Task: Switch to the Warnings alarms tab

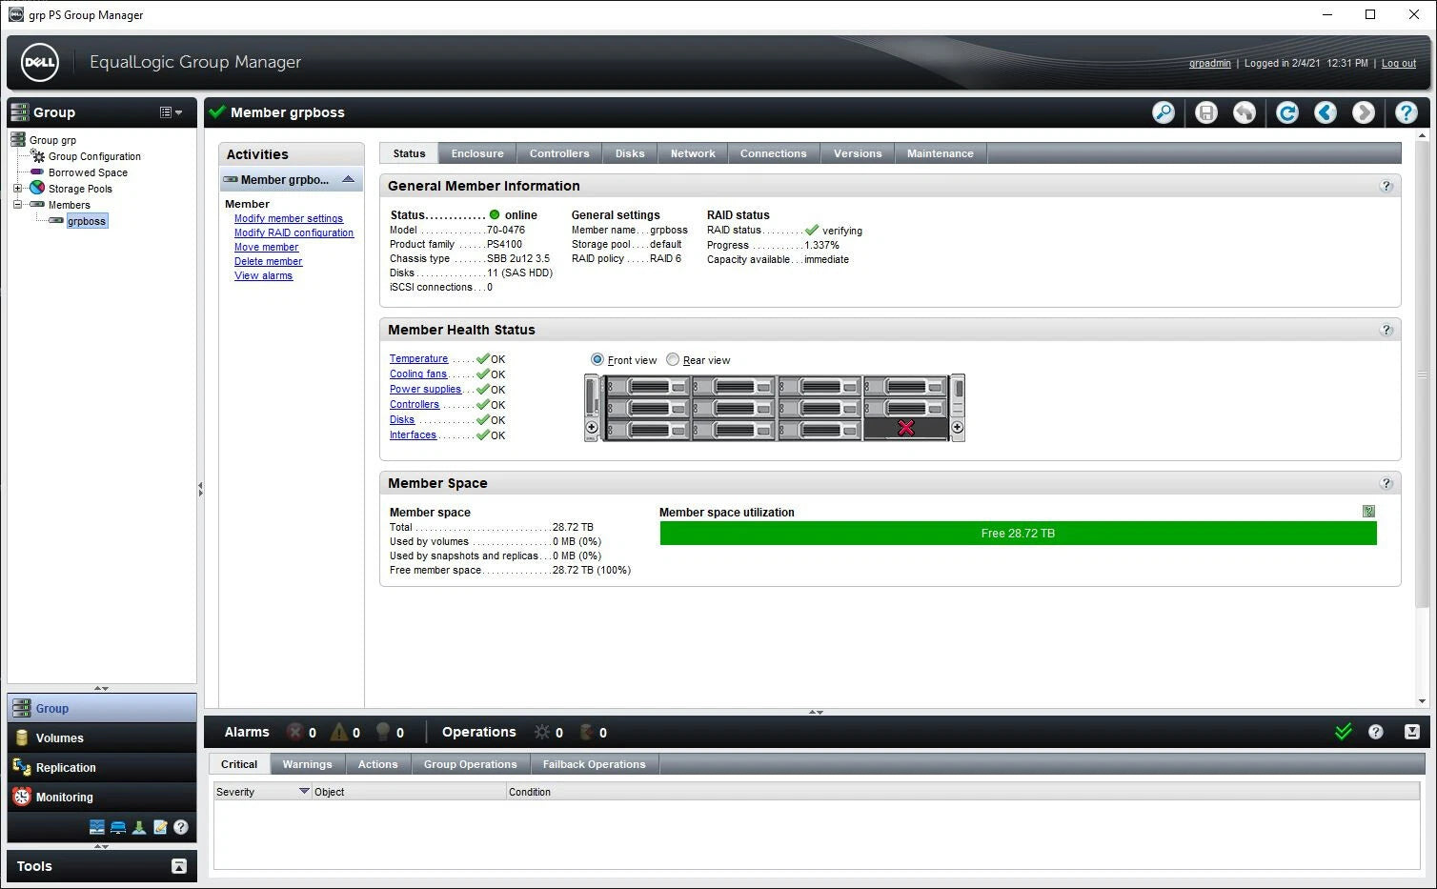Action: coord(308,764)
